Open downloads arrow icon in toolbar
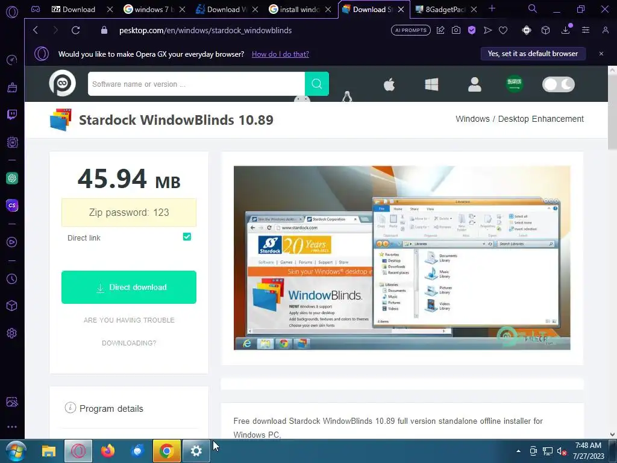617x463 pixels. pos(565,30)
